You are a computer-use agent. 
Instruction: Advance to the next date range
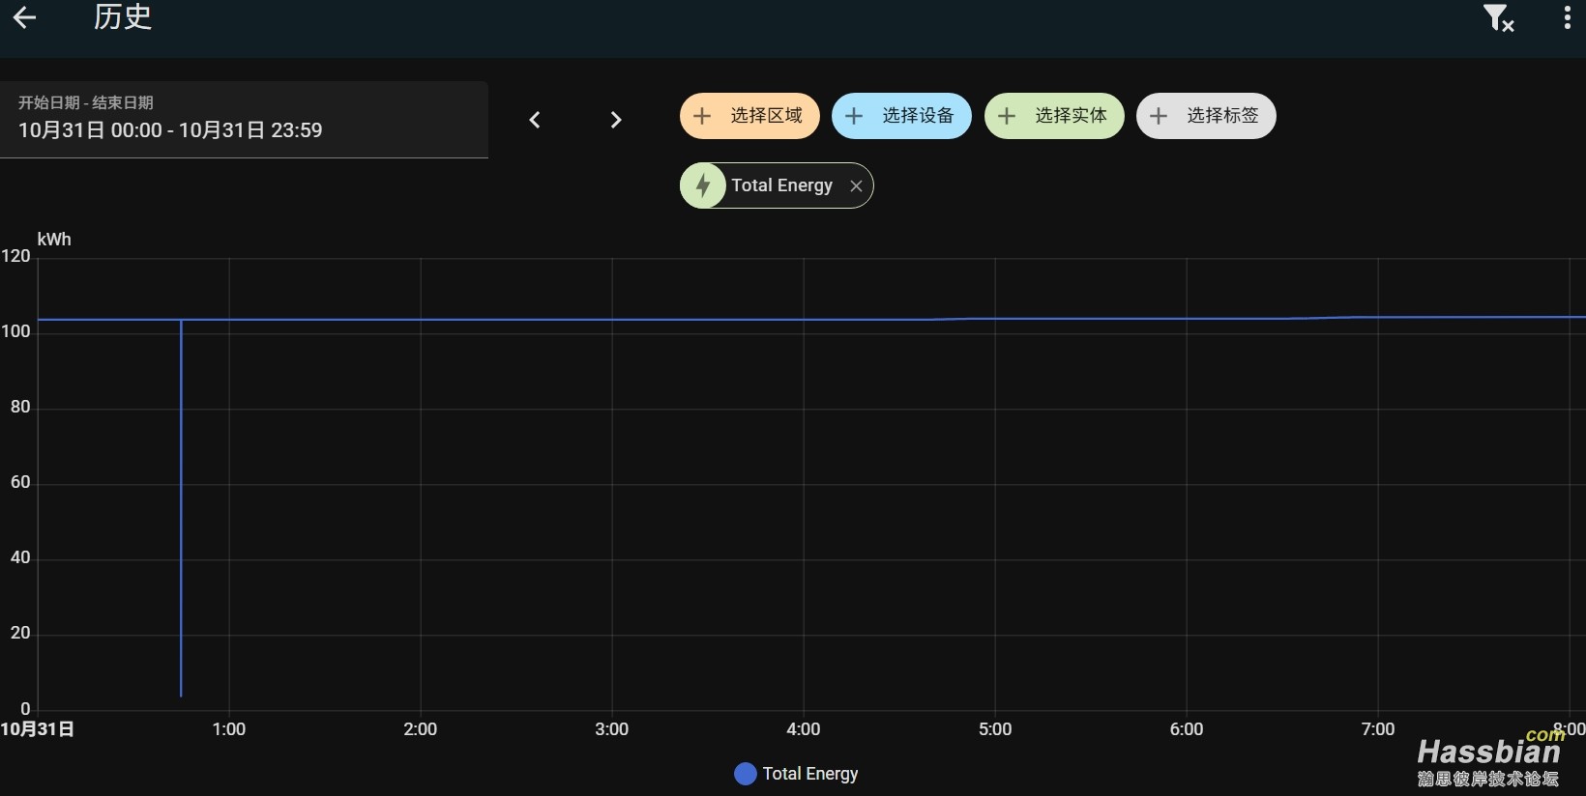[615, 120]
